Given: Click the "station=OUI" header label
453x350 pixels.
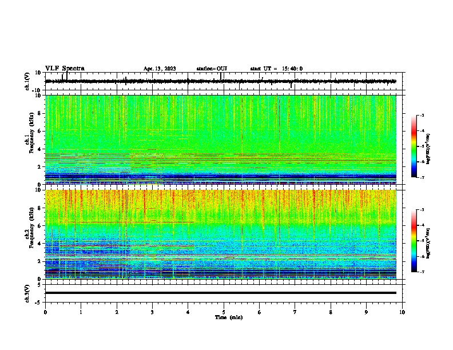Looking at the screenshot, I should (212, 69).
